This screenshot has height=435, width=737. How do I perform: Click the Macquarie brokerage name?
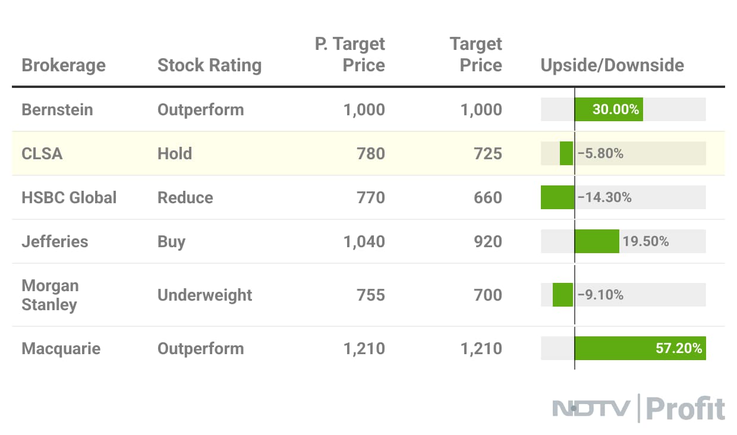61,348
